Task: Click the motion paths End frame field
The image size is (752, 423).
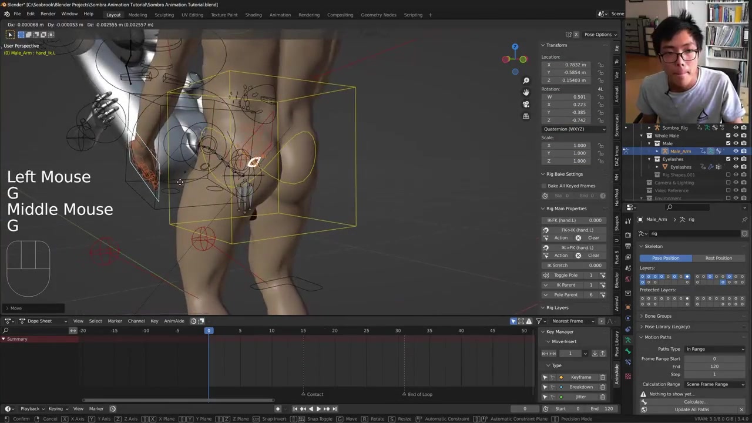Action: click(x=714, y=367)
